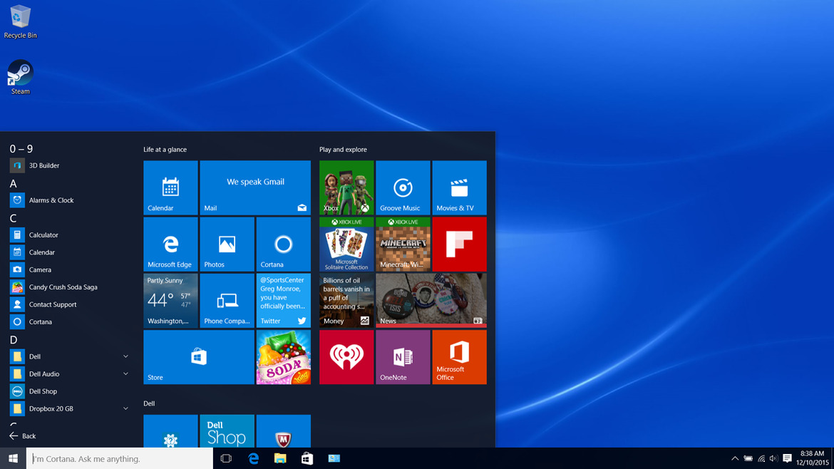This screenshot has width=834, height=469.
Task: Open the Photos tile
Action: 227,244
